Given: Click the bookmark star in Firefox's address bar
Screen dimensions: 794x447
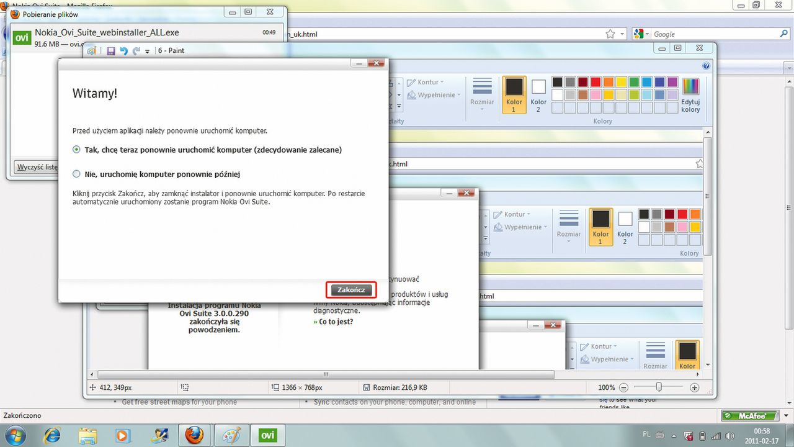Looking at the screenshot, I should coord(610,34).
